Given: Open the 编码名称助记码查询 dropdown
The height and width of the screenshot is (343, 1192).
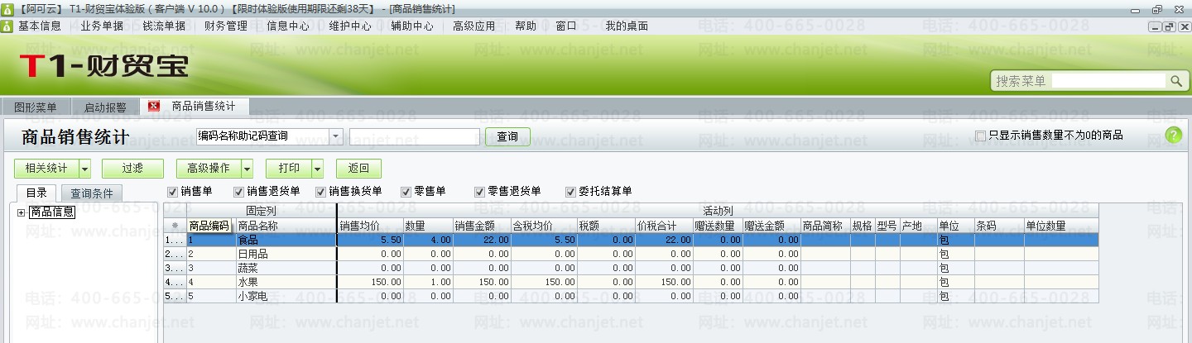Looking at the screenshot, I should pyautogui.click(x=336, y=136).
